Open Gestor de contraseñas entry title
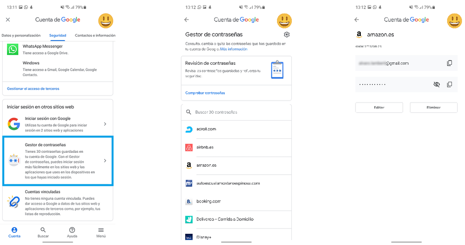Screen dimensions: 465x245 45,145
